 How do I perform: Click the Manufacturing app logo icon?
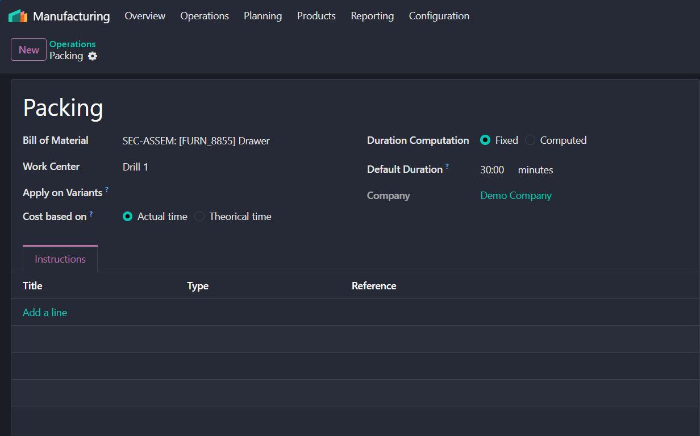tap(18, 16)
